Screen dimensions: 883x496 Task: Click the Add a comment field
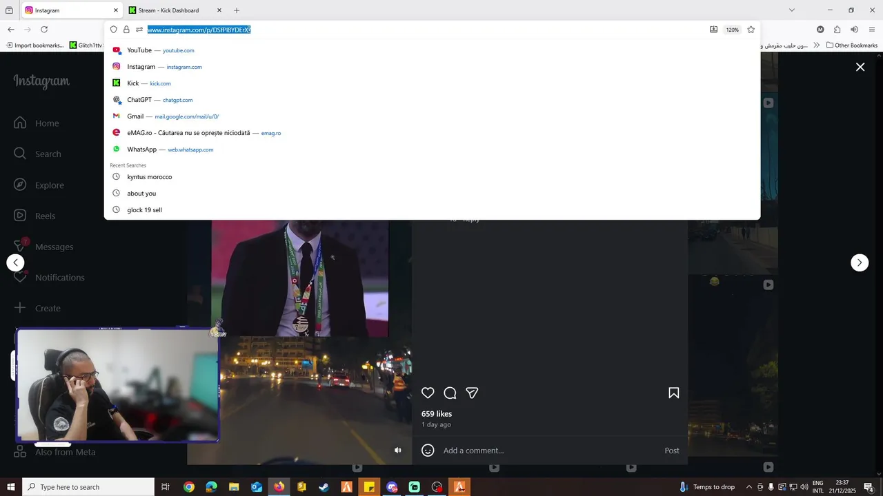(550, 451)
